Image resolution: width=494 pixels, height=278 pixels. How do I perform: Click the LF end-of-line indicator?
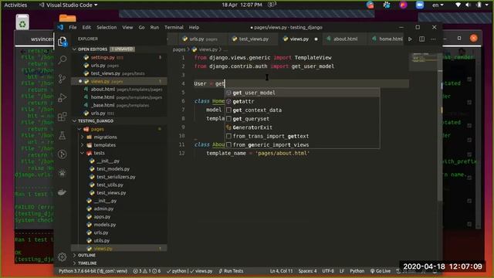pos(342,271)
